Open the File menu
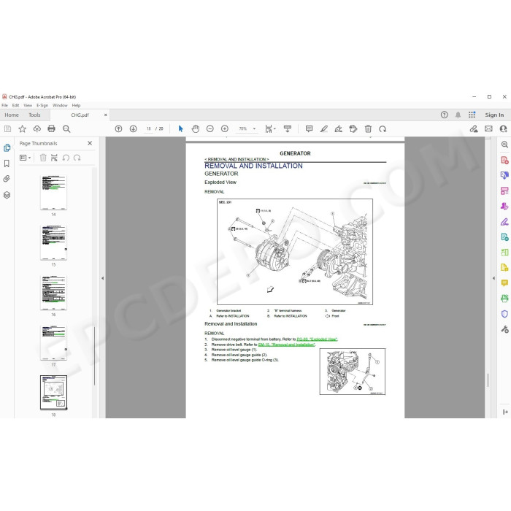Image resolution: width=511 pixels, height=511 pixels. click(4, 105)
